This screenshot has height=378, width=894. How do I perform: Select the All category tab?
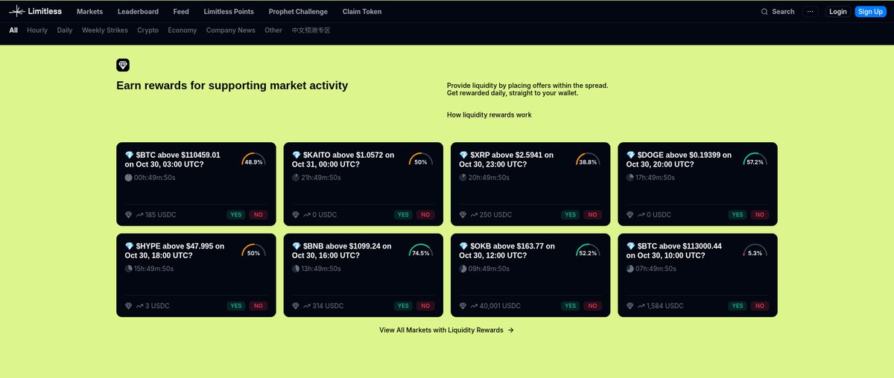pyautogui.click(x=13, y=31)
